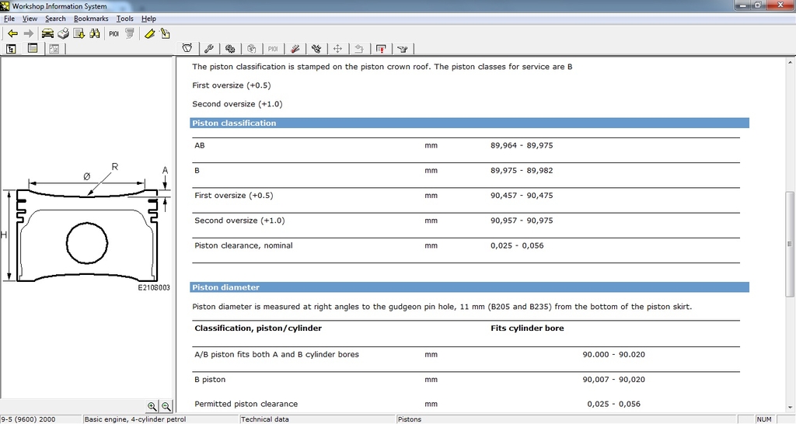796x424 pixels.
Task: Click the piston diagram image
Action: click(86, 229)
